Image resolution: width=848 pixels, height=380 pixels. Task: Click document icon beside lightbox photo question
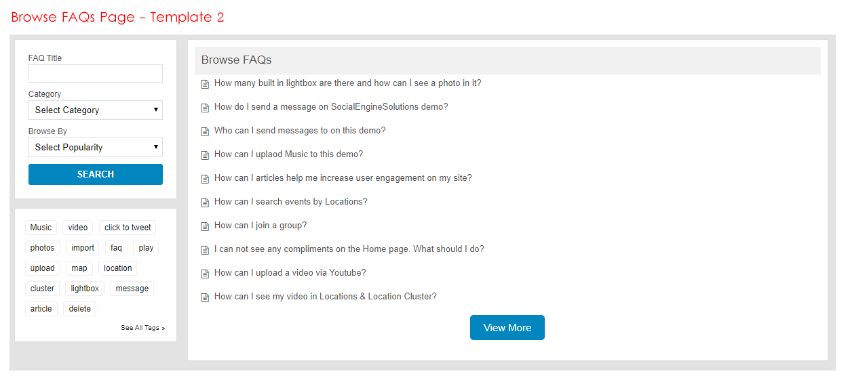(x=205, y=84)
